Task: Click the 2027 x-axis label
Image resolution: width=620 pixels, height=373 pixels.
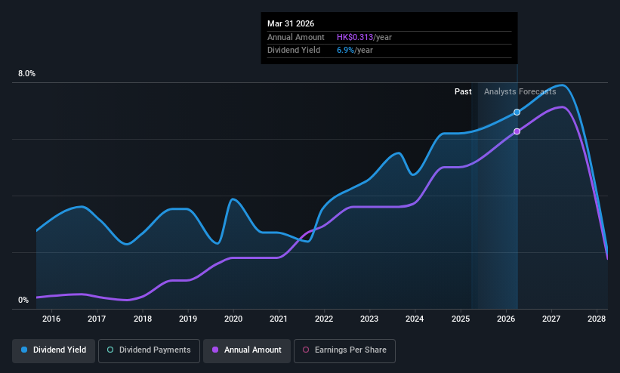Action: [551, 319]
